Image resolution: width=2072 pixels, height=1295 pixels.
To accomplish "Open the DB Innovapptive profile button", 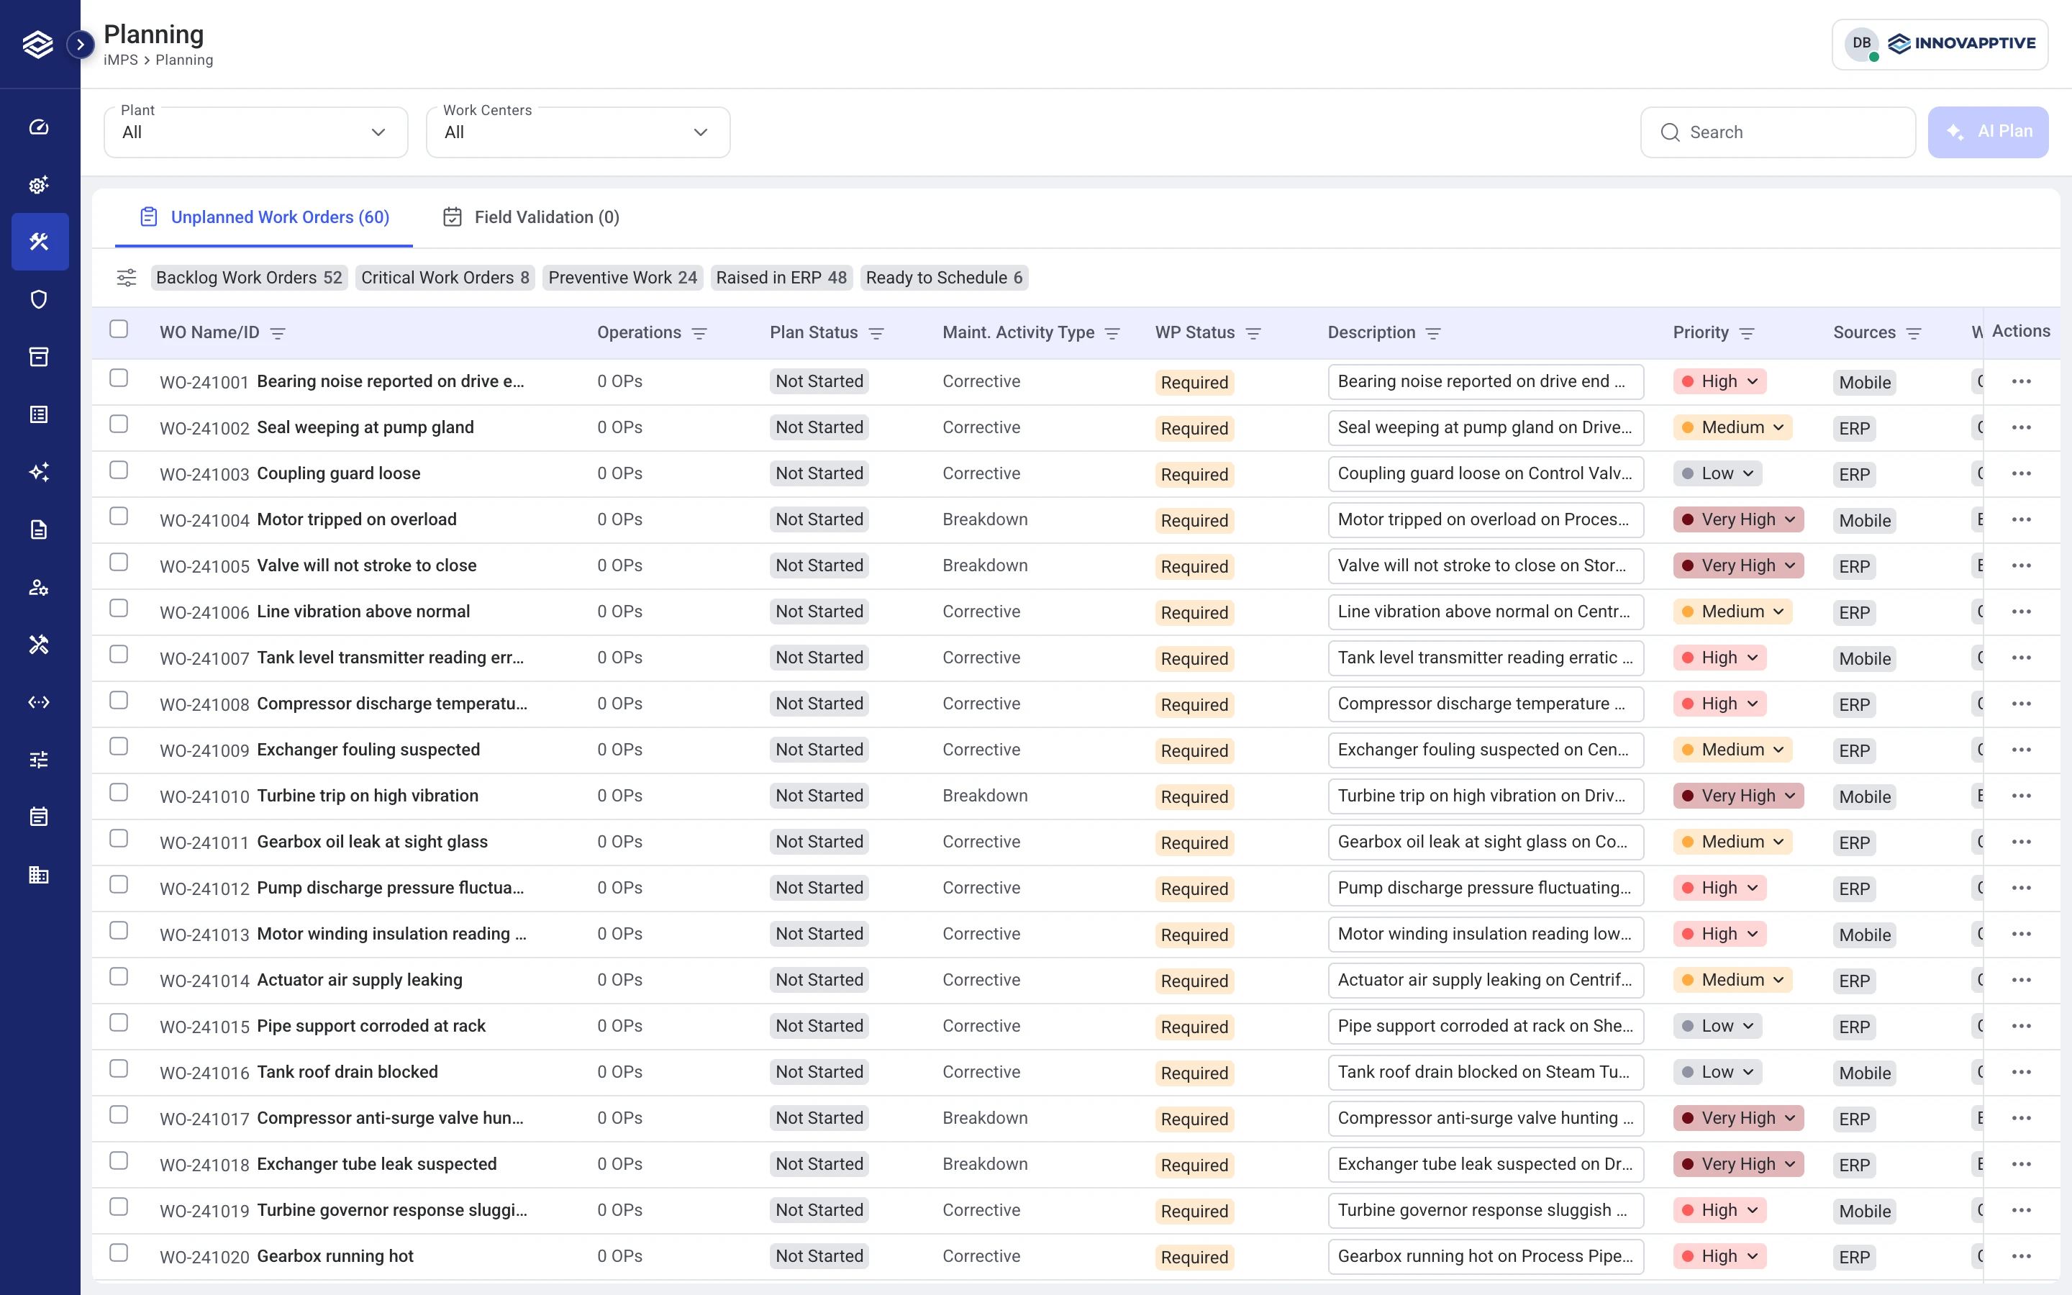I will point(1940,44).
